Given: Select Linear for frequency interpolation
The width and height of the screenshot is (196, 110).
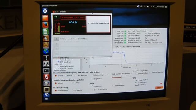Looking at the screenshot, I should click(66, 76).
